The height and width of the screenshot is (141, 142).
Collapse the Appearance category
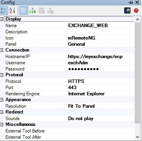(x=2, y=100)
